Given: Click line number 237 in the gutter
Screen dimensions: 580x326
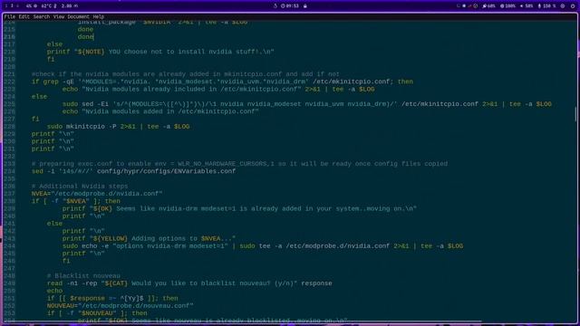Looking at the screenshot, I should click(x=9, y=194).
